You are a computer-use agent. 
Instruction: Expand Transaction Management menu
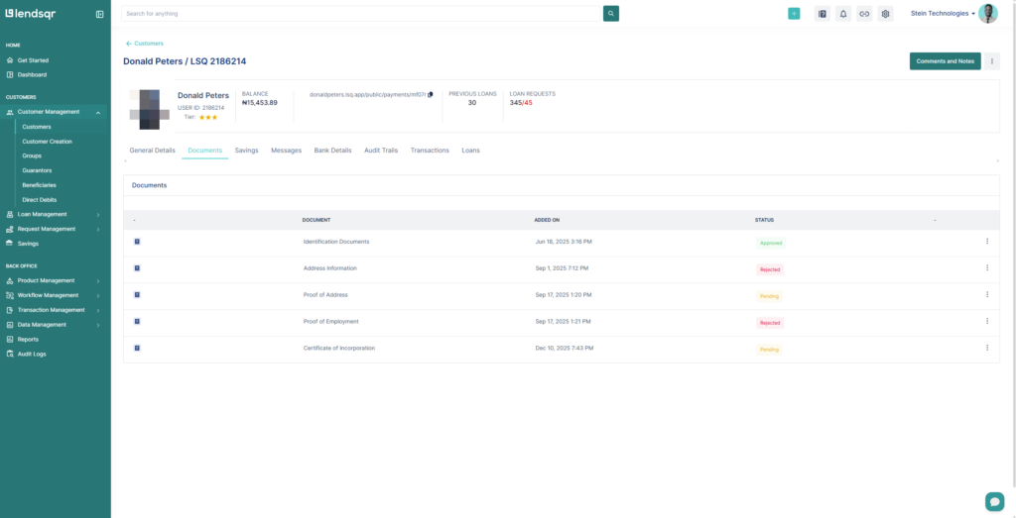tap(56, 310)
